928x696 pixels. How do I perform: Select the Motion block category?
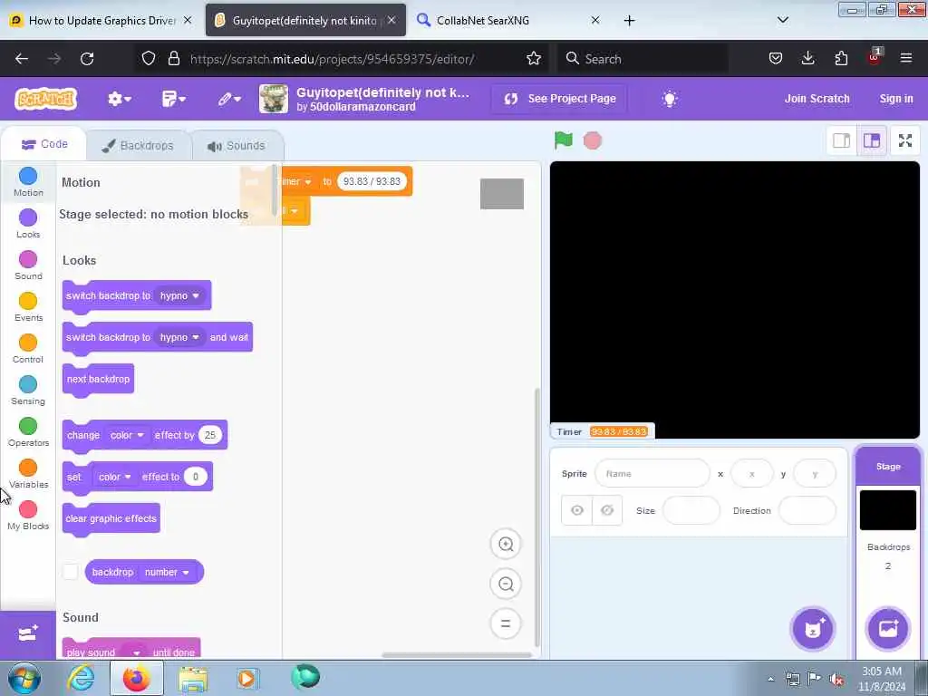28,181
